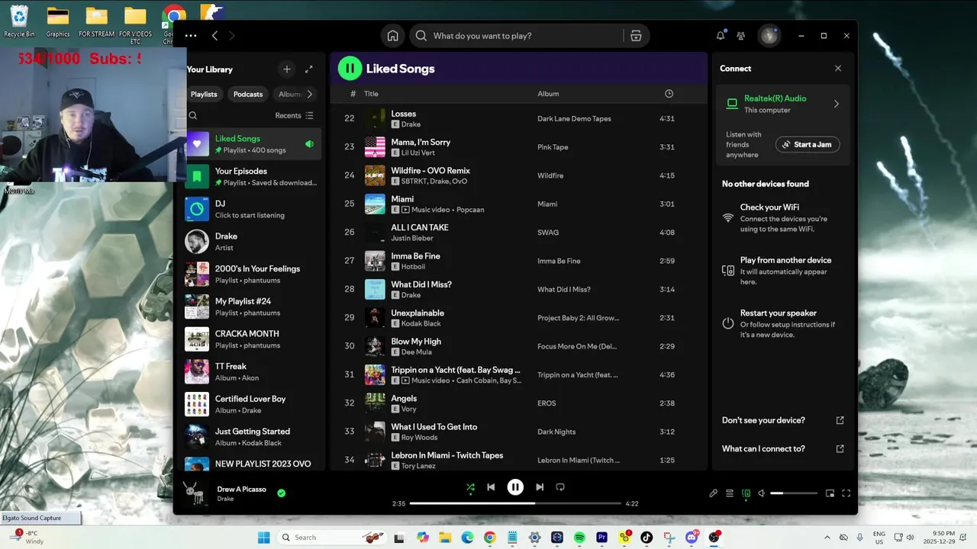Open the Dark Lane Demo Tapes album link
Screen dimensions: 977x549
[x=574, y=119]
